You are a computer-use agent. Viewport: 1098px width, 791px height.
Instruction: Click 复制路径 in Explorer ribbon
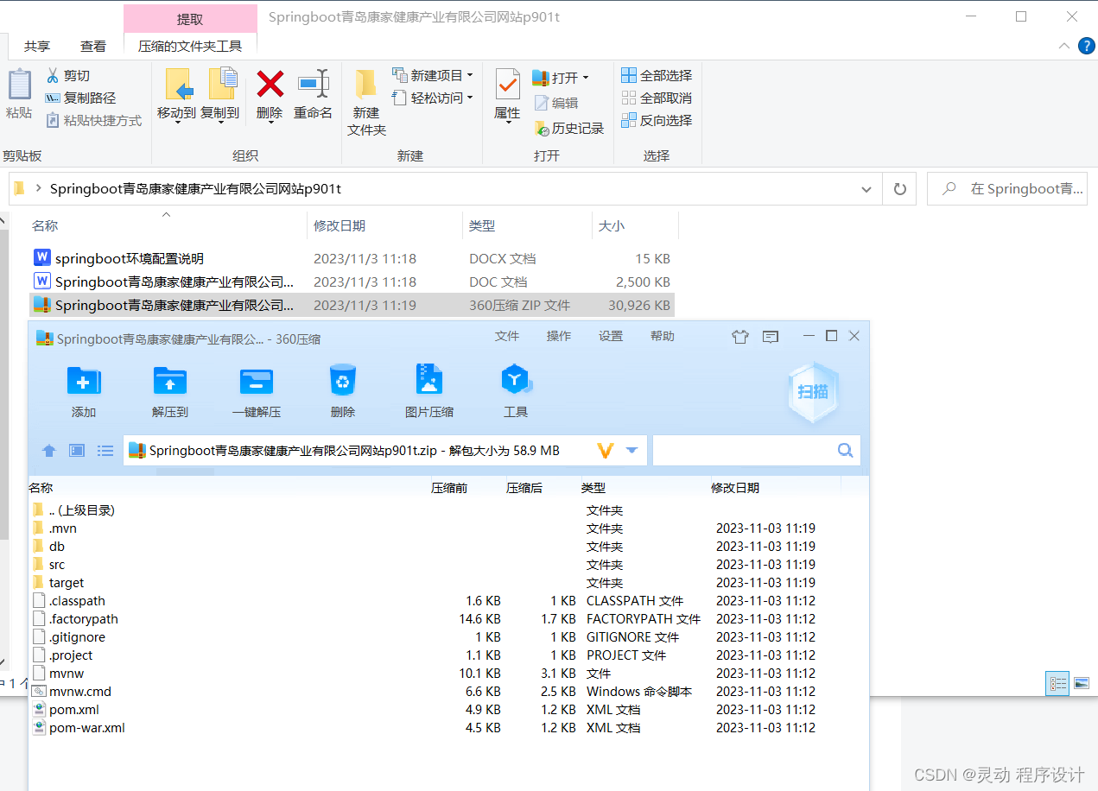[x=80, y=98]
